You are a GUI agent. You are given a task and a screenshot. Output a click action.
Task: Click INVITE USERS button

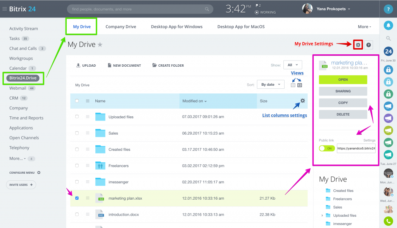coord(21,185)
